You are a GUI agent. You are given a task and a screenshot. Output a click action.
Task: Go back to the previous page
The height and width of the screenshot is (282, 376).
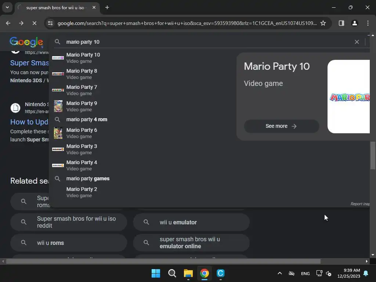click(8, 23)
